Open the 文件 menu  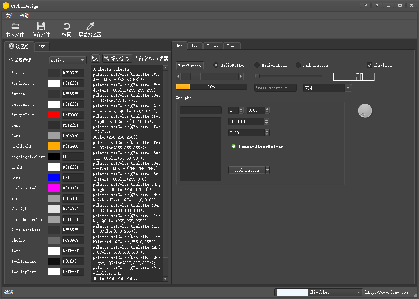click(x=10, y=15)
